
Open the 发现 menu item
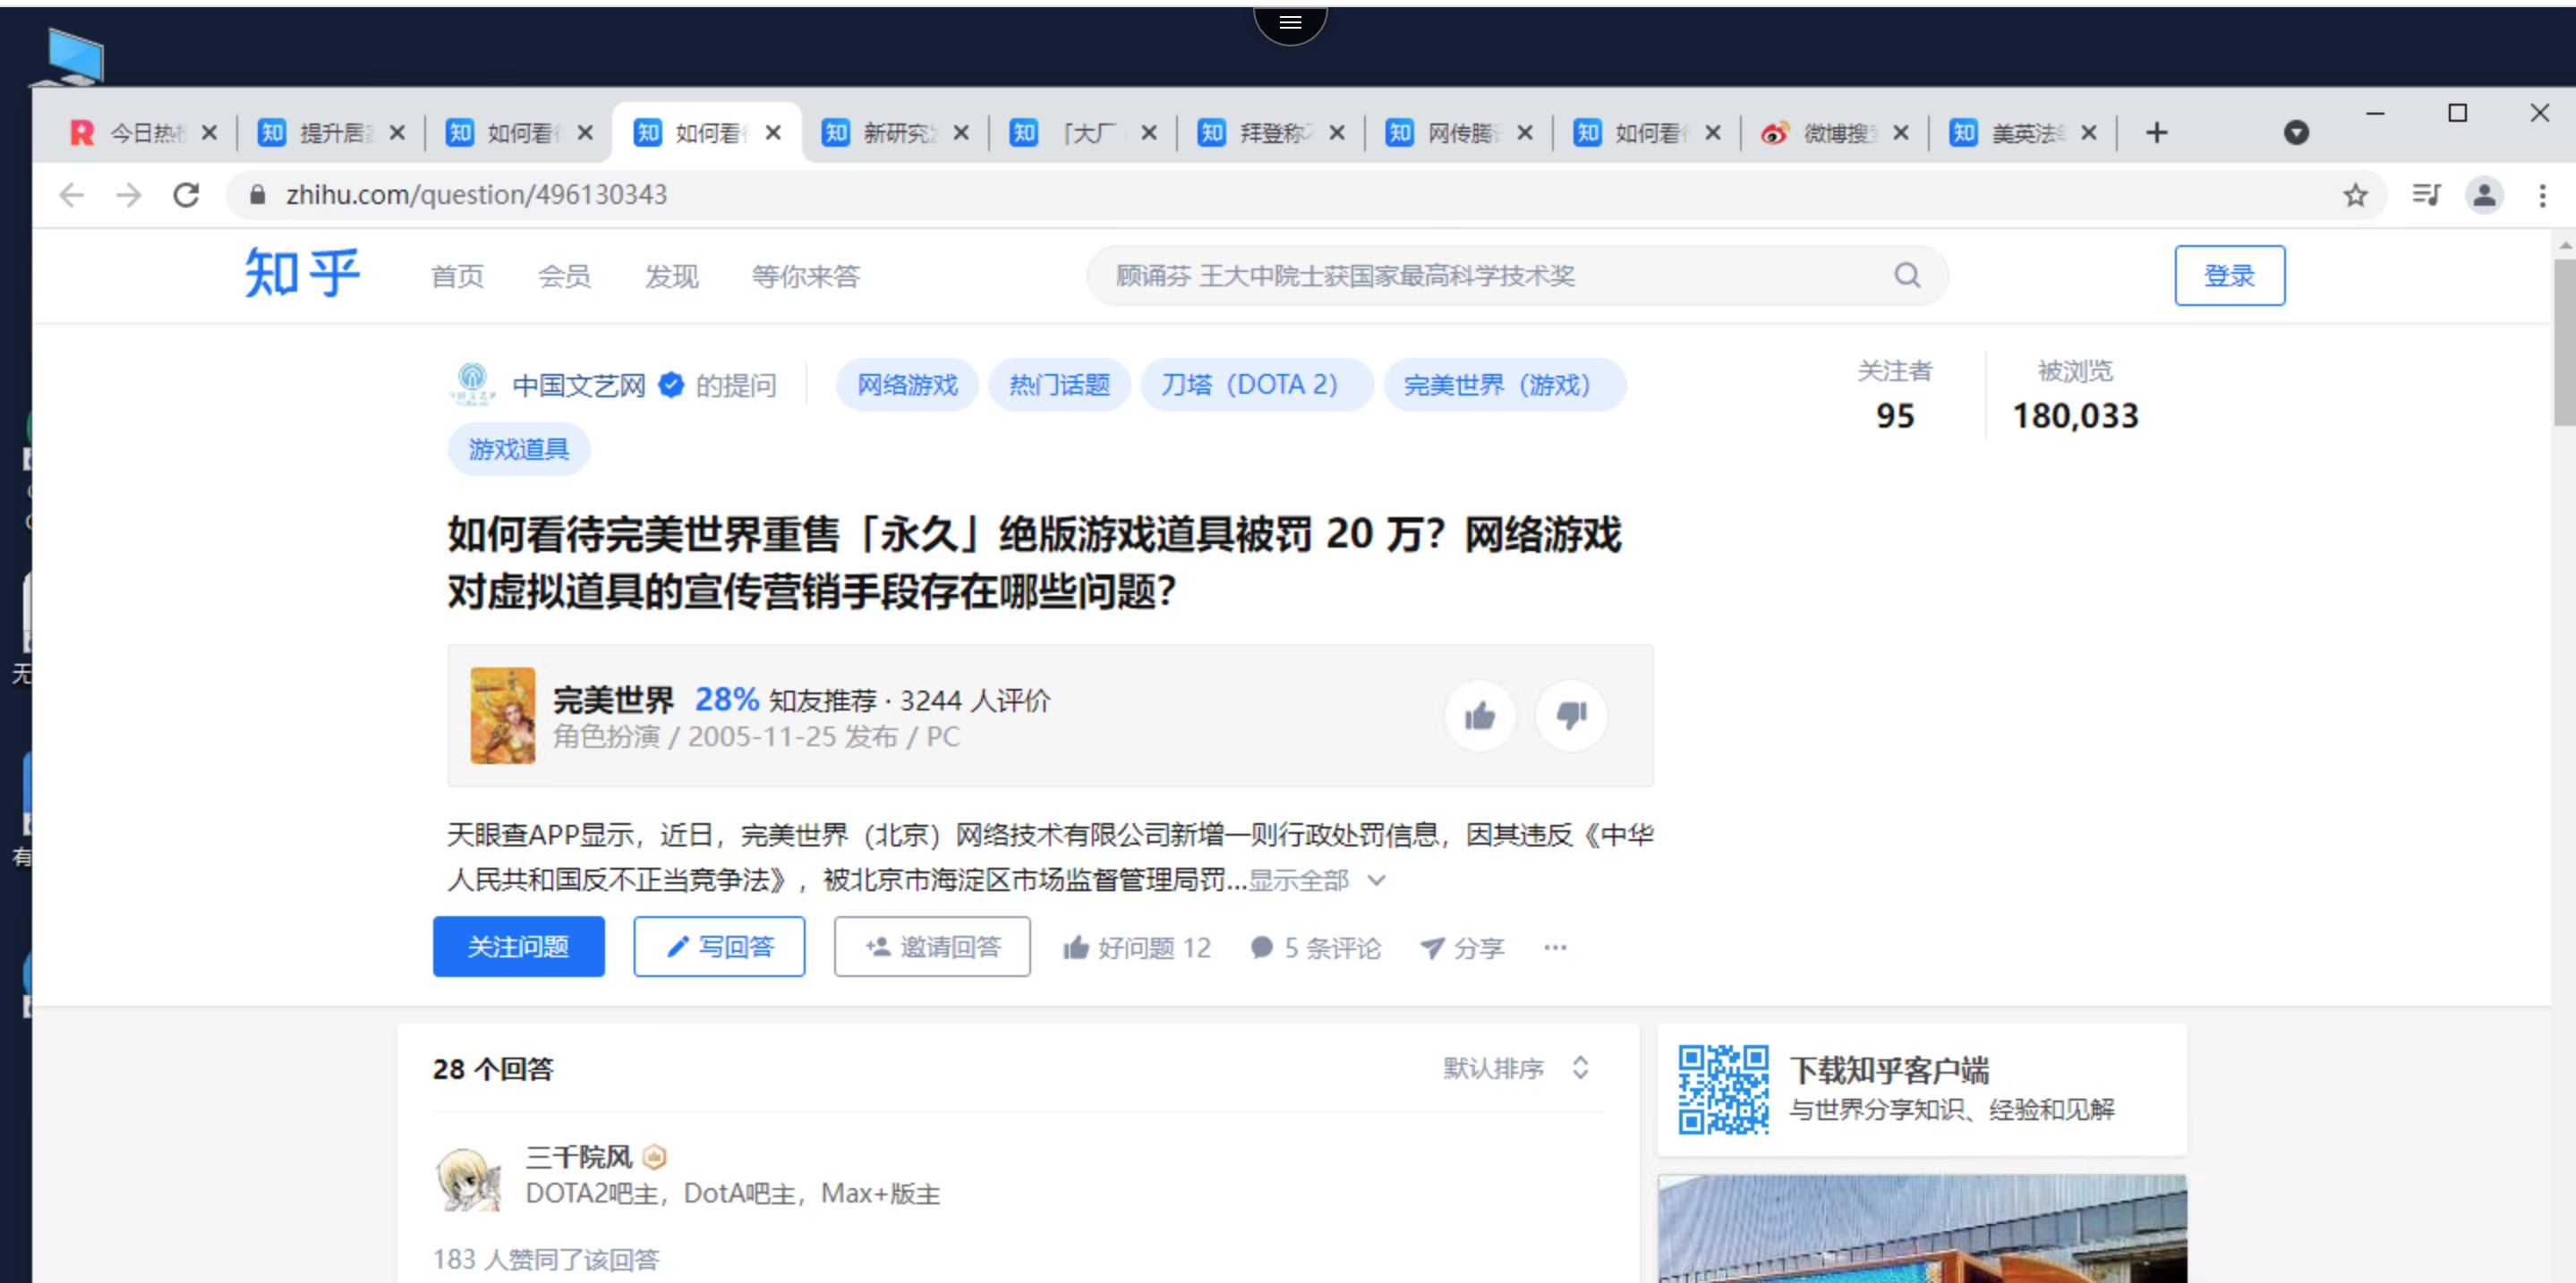(671, 276)
